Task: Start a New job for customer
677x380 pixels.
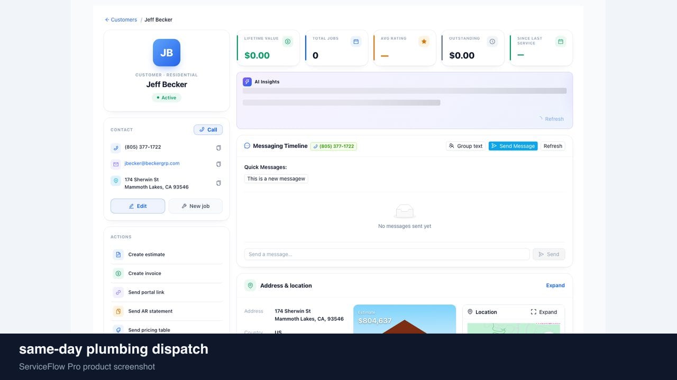Action: (x=195, y=206)
